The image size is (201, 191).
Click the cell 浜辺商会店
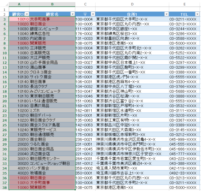pos(52,154)
